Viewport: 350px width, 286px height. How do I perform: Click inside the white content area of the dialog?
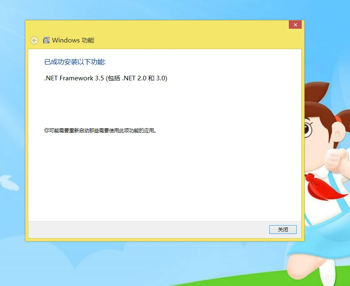click(x=166, y=175)
